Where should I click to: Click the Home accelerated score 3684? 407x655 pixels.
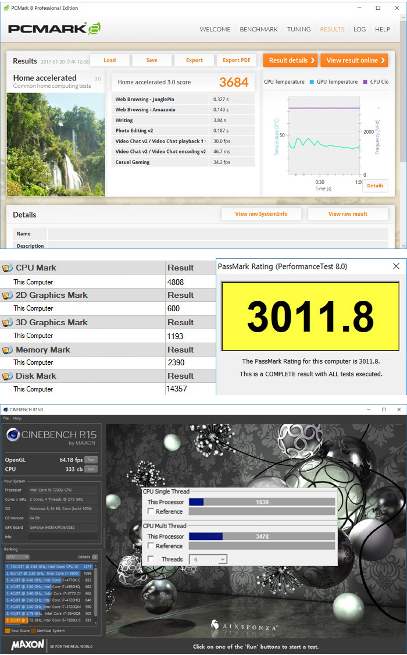tap(234, 82)
